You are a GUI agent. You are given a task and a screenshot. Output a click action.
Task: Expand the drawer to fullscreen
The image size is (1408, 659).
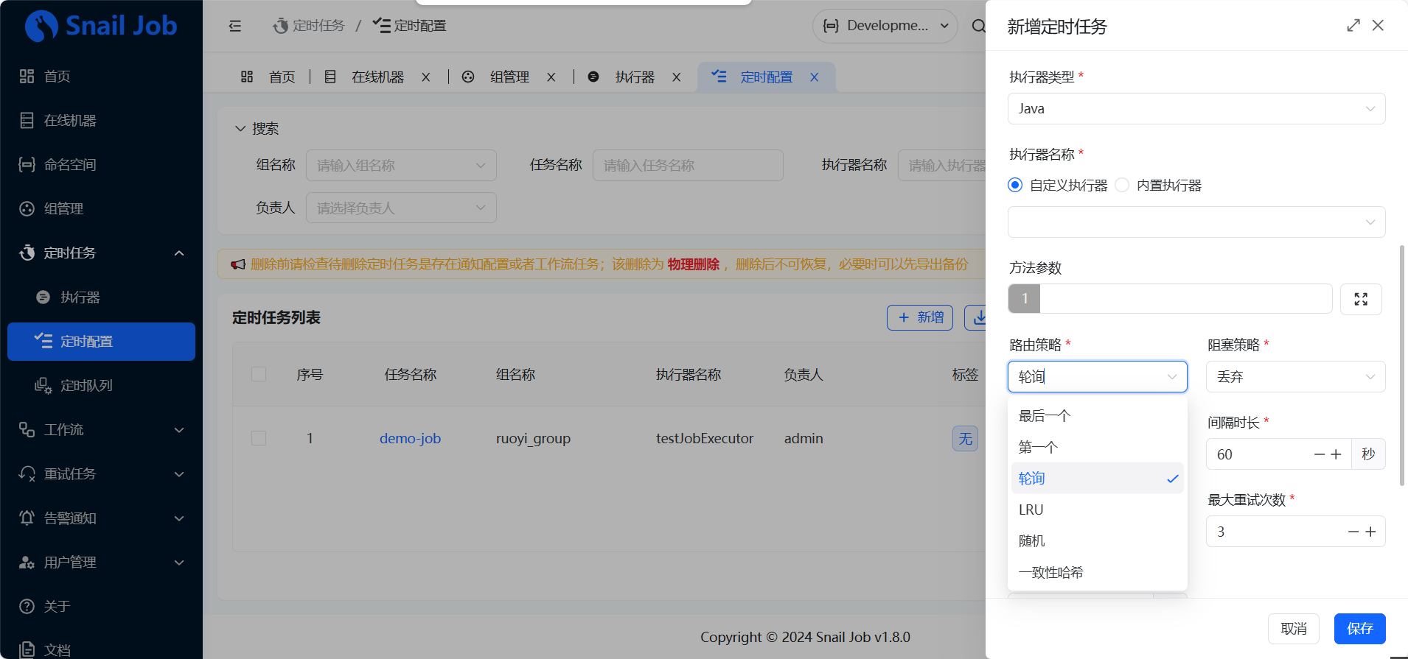(1353, 26)
